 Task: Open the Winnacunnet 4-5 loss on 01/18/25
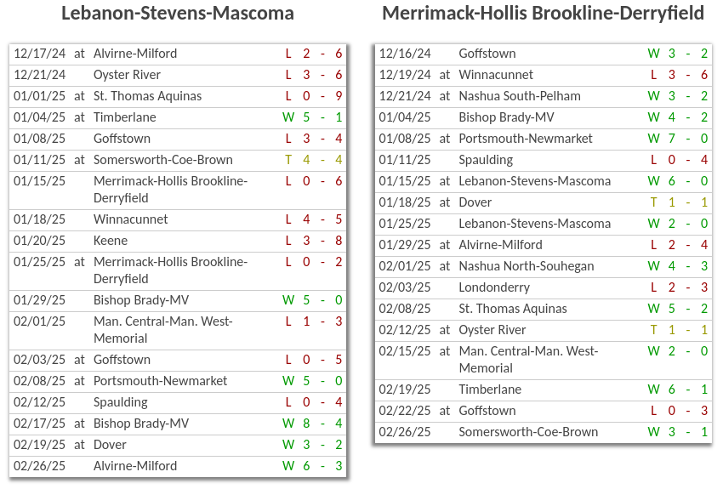tap(130, 219)
